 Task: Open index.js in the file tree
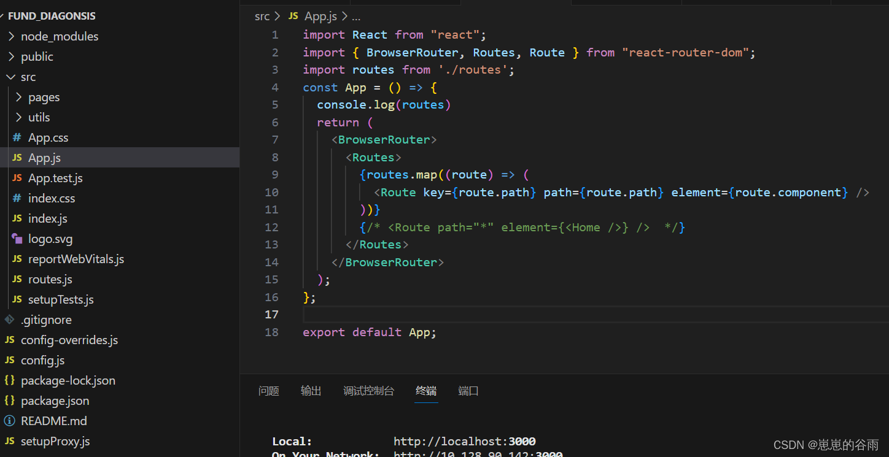pyautogui.click(x=120, y=218)
